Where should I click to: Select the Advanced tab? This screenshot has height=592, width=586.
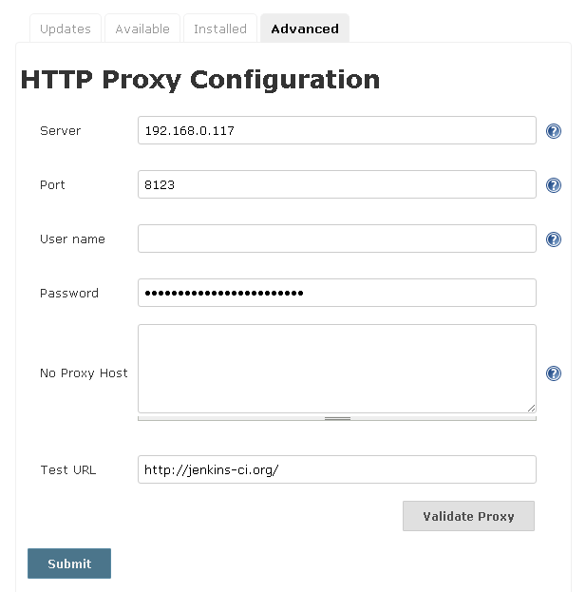pyautogui.click(x=305, y=29)
